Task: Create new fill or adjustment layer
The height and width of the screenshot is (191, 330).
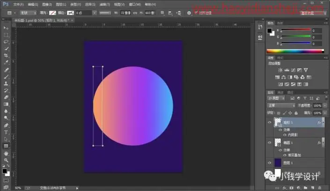Action: pyautogui.click(x=299, y=188)
